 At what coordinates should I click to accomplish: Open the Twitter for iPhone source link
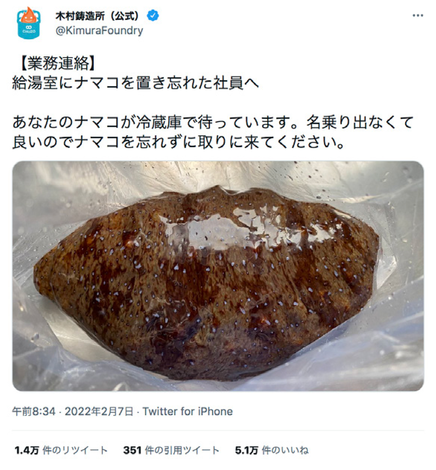pos(188,411)
